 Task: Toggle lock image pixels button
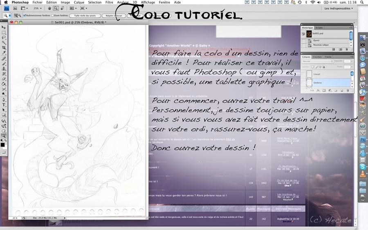point(316,67)
